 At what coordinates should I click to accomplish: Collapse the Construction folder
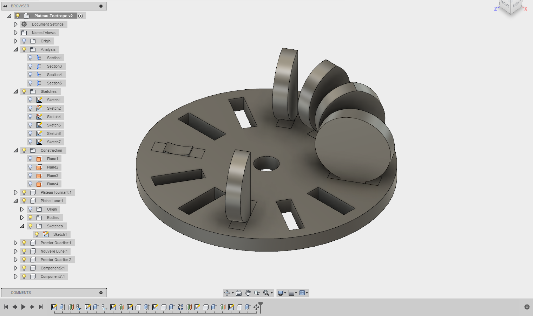point(15,150)
